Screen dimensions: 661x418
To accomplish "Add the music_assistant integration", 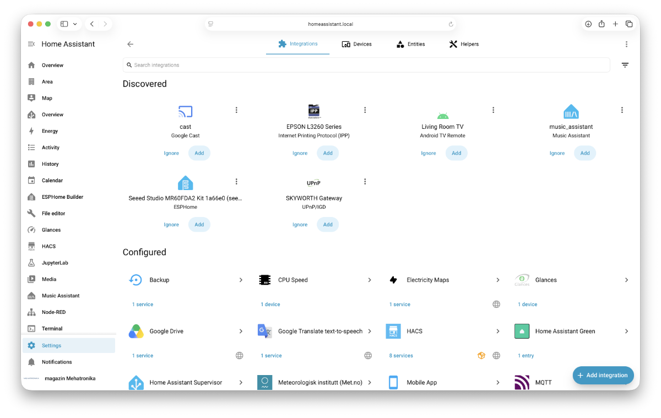I will tap(585, 153).
